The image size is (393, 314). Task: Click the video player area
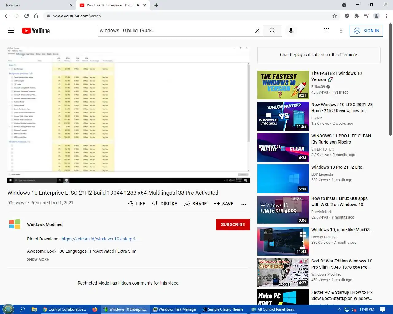(x=128, y=114)
